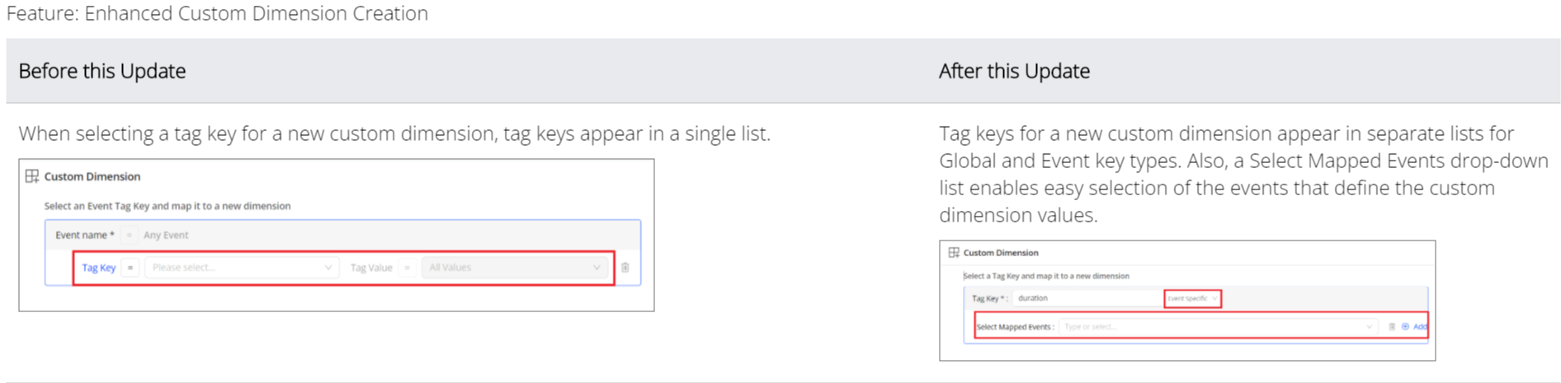Open the "Type or select..." mapped events dropdown

pos(1218,327)
